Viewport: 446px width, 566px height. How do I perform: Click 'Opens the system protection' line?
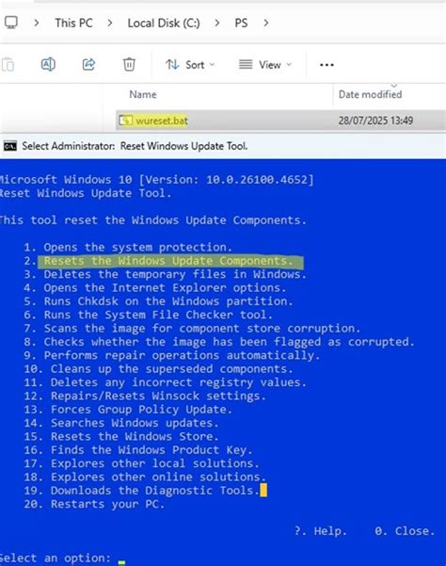point(128,248)
